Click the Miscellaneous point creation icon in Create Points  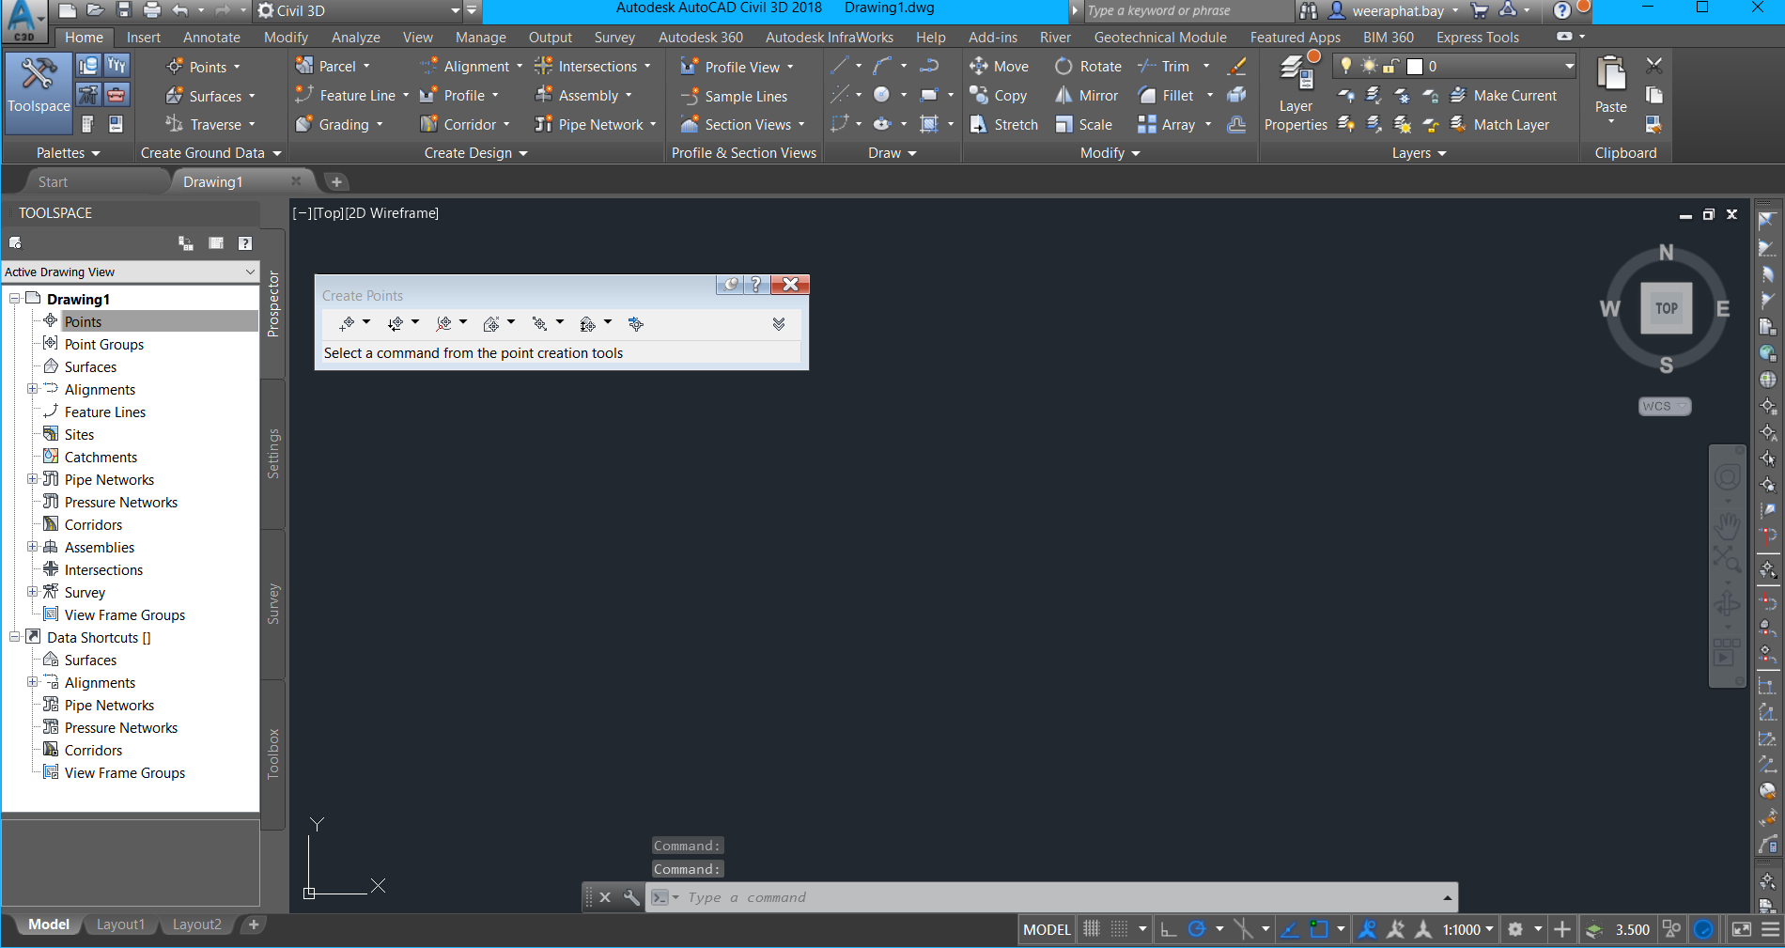[x=347, y=323]
